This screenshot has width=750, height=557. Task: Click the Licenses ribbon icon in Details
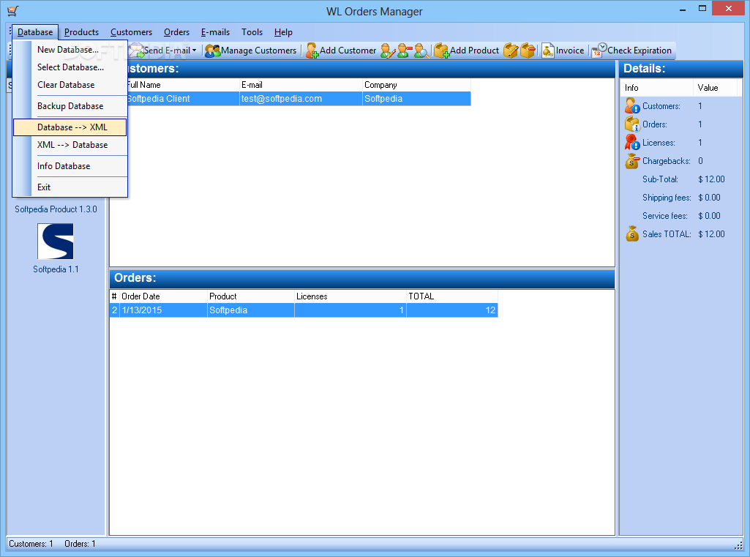632,142
